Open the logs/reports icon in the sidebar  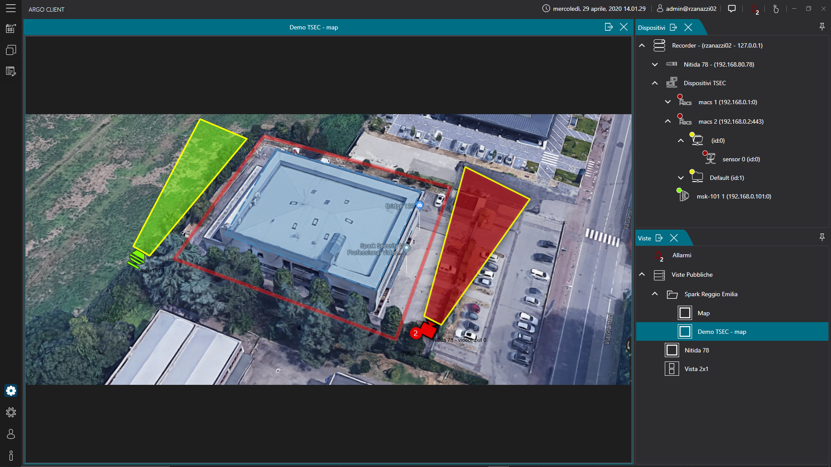11,71
